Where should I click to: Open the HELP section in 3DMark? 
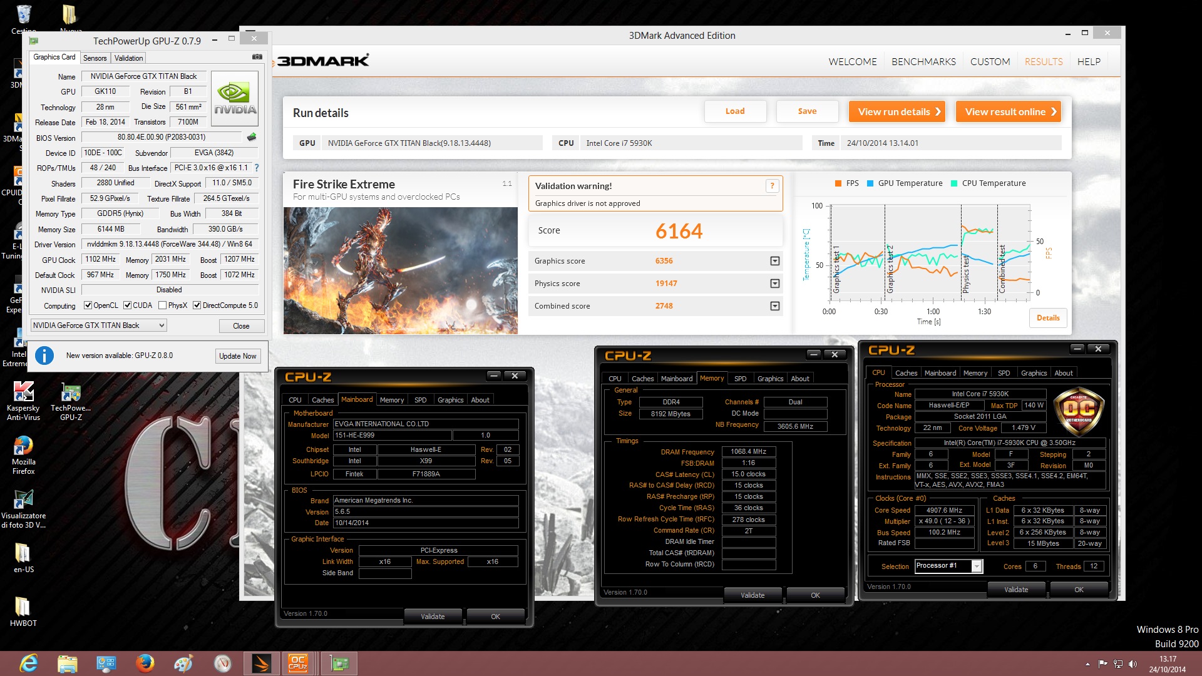point(1089,61)
